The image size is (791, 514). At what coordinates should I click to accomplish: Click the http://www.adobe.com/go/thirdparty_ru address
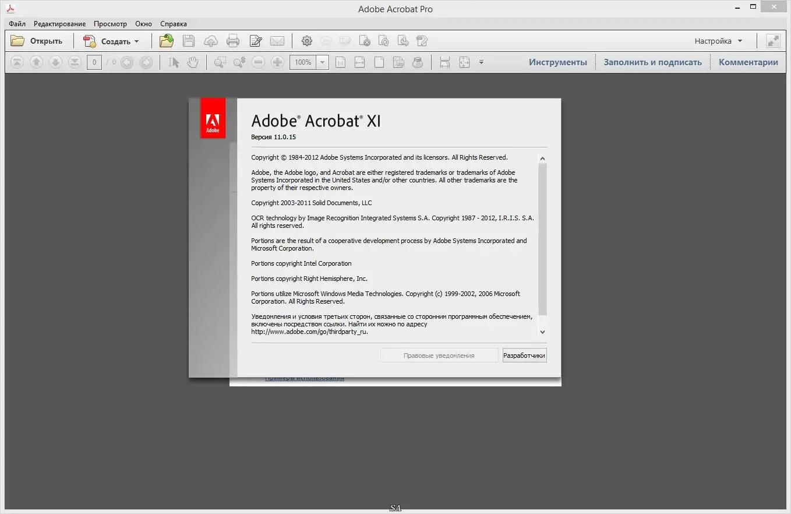pyautogui.click(x=309, y=332)
